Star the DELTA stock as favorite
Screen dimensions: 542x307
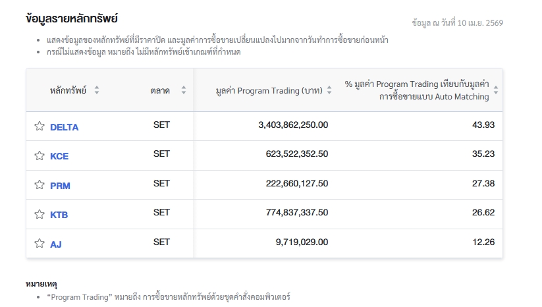(x=40, y=126)
